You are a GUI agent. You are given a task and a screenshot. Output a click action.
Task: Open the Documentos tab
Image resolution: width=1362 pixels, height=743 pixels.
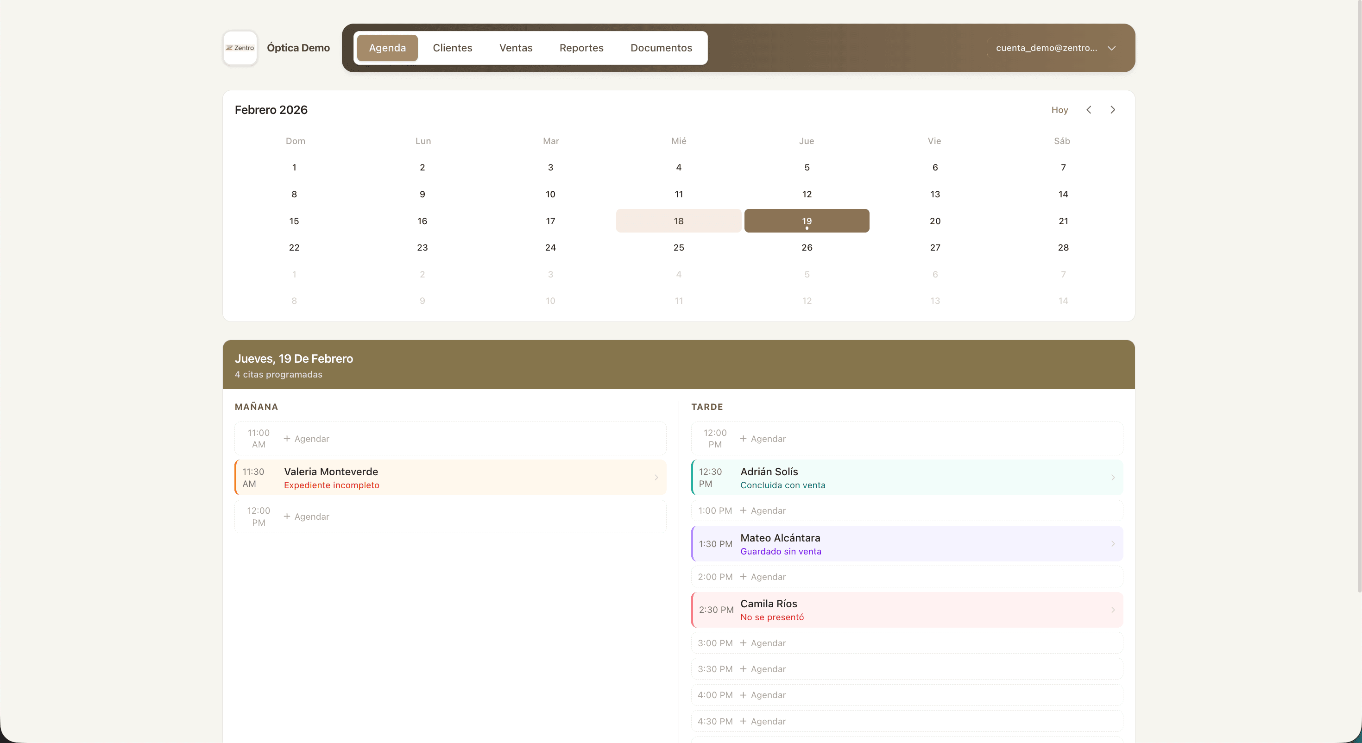(x=661, y=48)
